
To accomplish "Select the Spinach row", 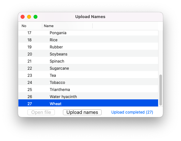I will pyautogui.click(x=88, y=61).
